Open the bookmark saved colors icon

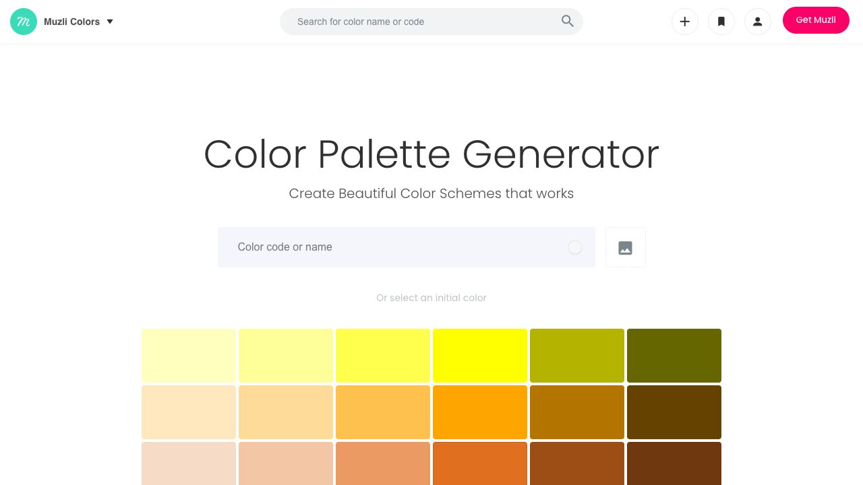click(x=721, y=22)
